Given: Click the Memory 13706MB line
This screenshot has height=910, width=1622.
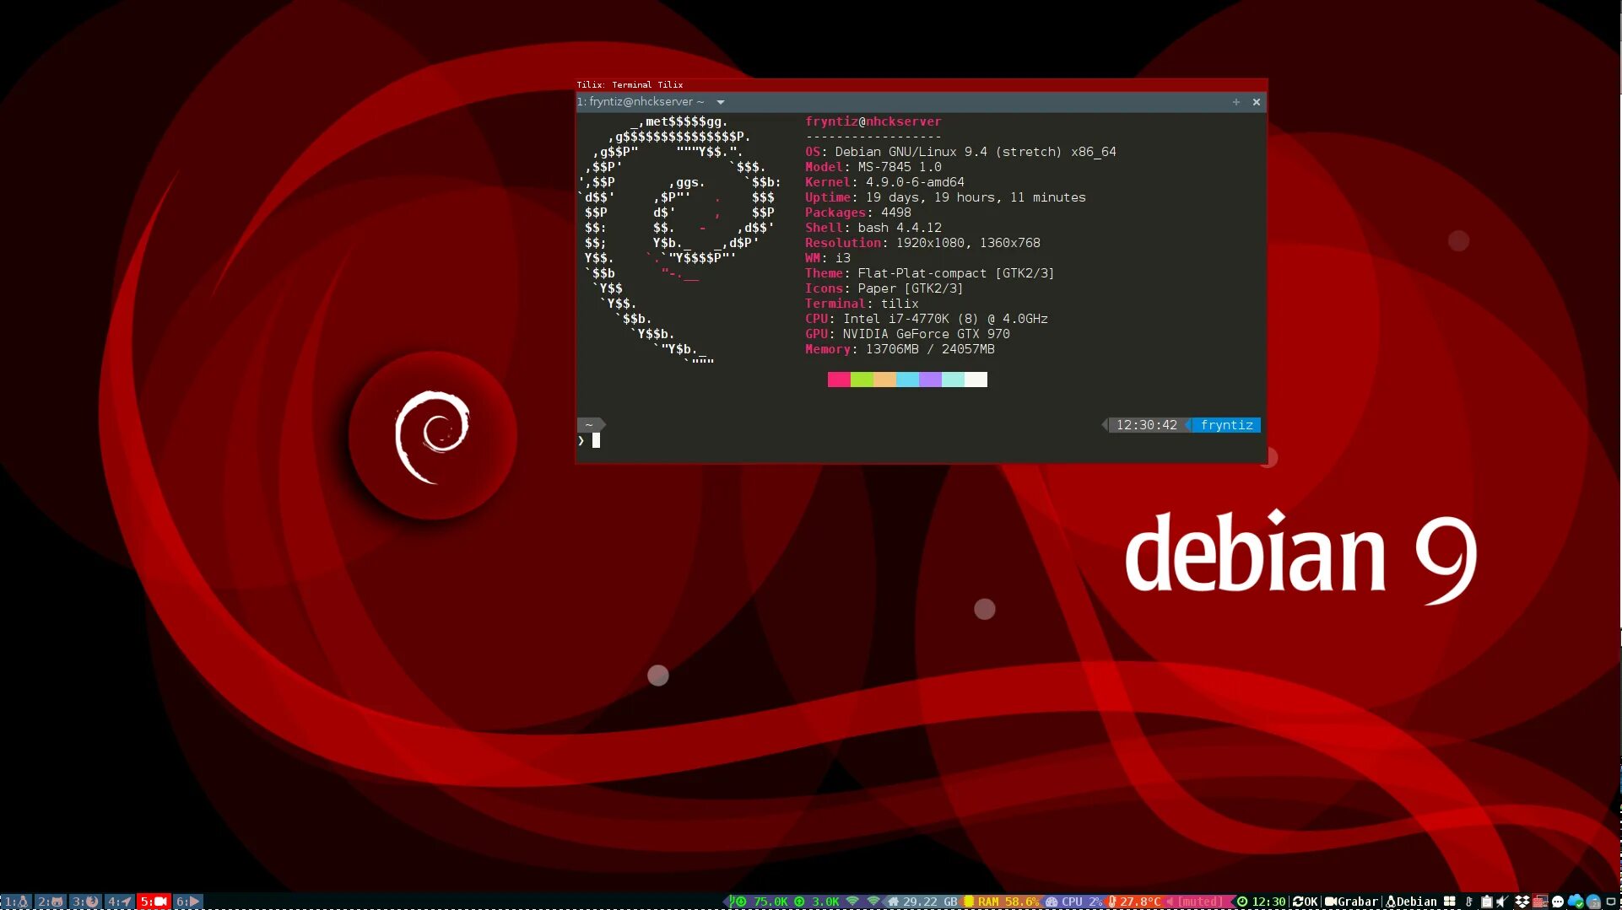Looking at the screenshot, I should click(900, 349).
